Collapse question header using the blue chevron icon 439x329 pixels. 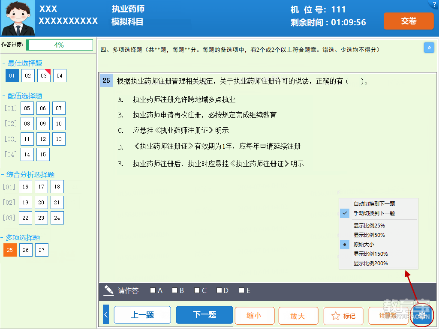429,48
